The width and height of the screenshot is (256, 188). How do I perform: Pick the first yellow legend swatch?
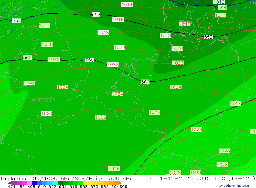click(86, 183)
